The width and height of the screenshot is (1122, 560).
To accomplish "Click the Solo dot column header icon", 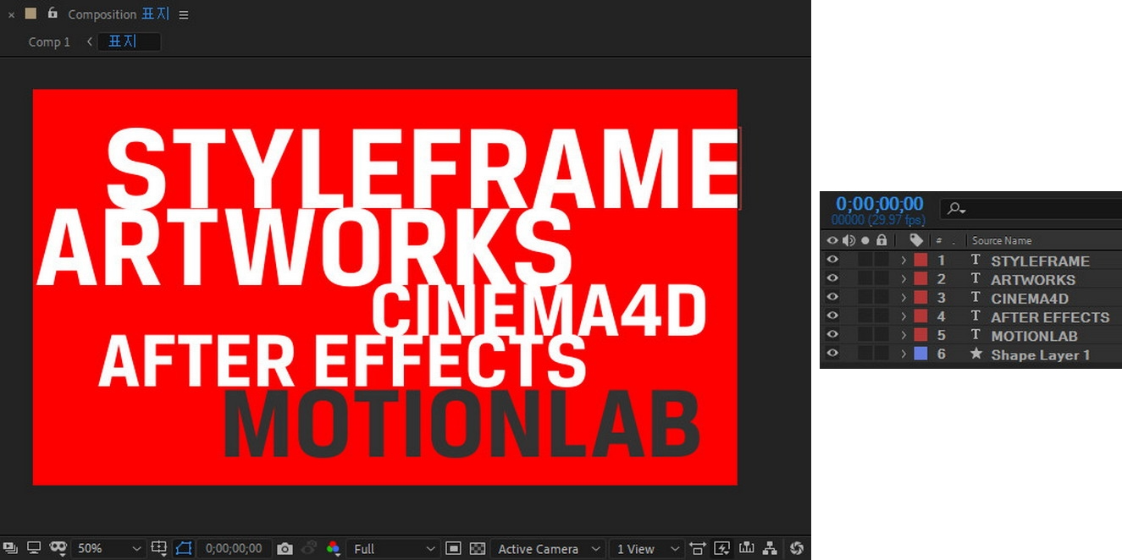I will (865, 240).
